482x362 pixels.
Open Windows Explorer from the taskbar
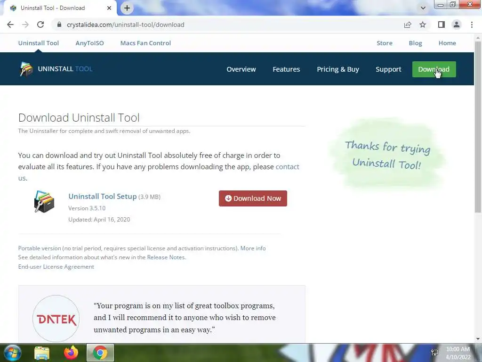coord(42,353)
